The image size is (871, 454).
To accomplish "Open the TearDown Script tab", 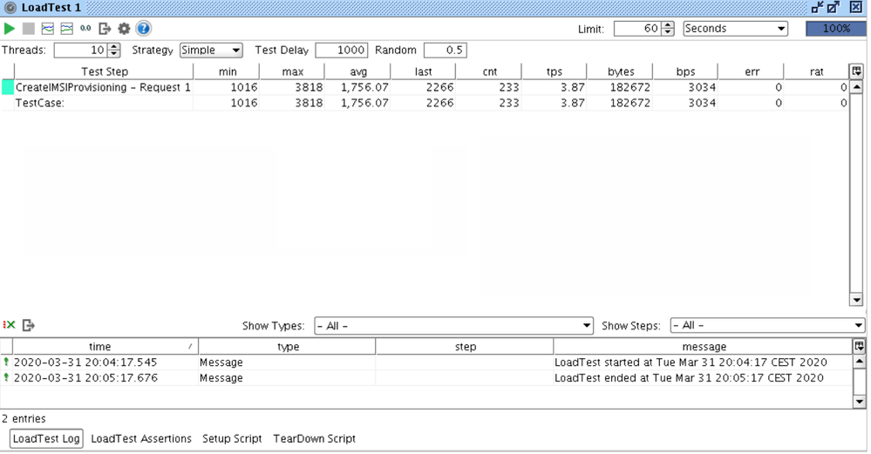I will point(314,438).
